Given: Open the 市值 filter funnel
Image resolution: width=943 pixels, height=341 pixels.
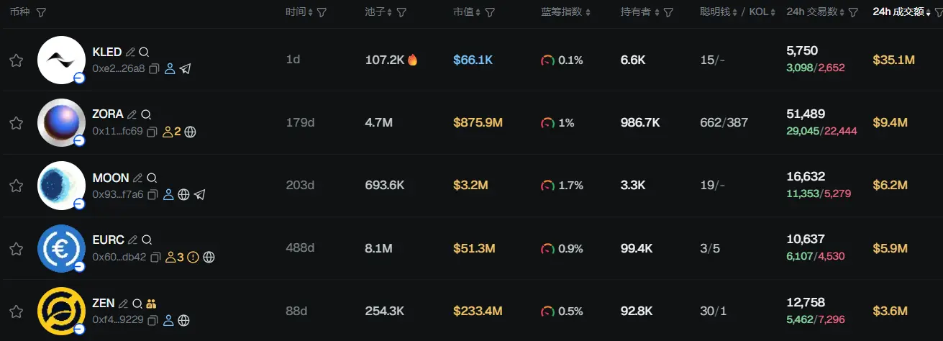Looking at the screenshot, I should pyautogui.click(x=490, y=13).
